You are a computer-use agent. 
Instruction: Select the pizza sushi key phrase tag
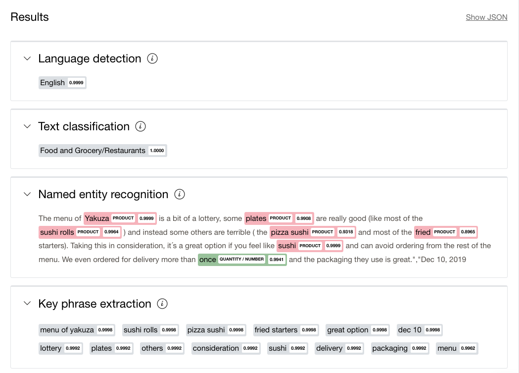(x=216, y=330)
